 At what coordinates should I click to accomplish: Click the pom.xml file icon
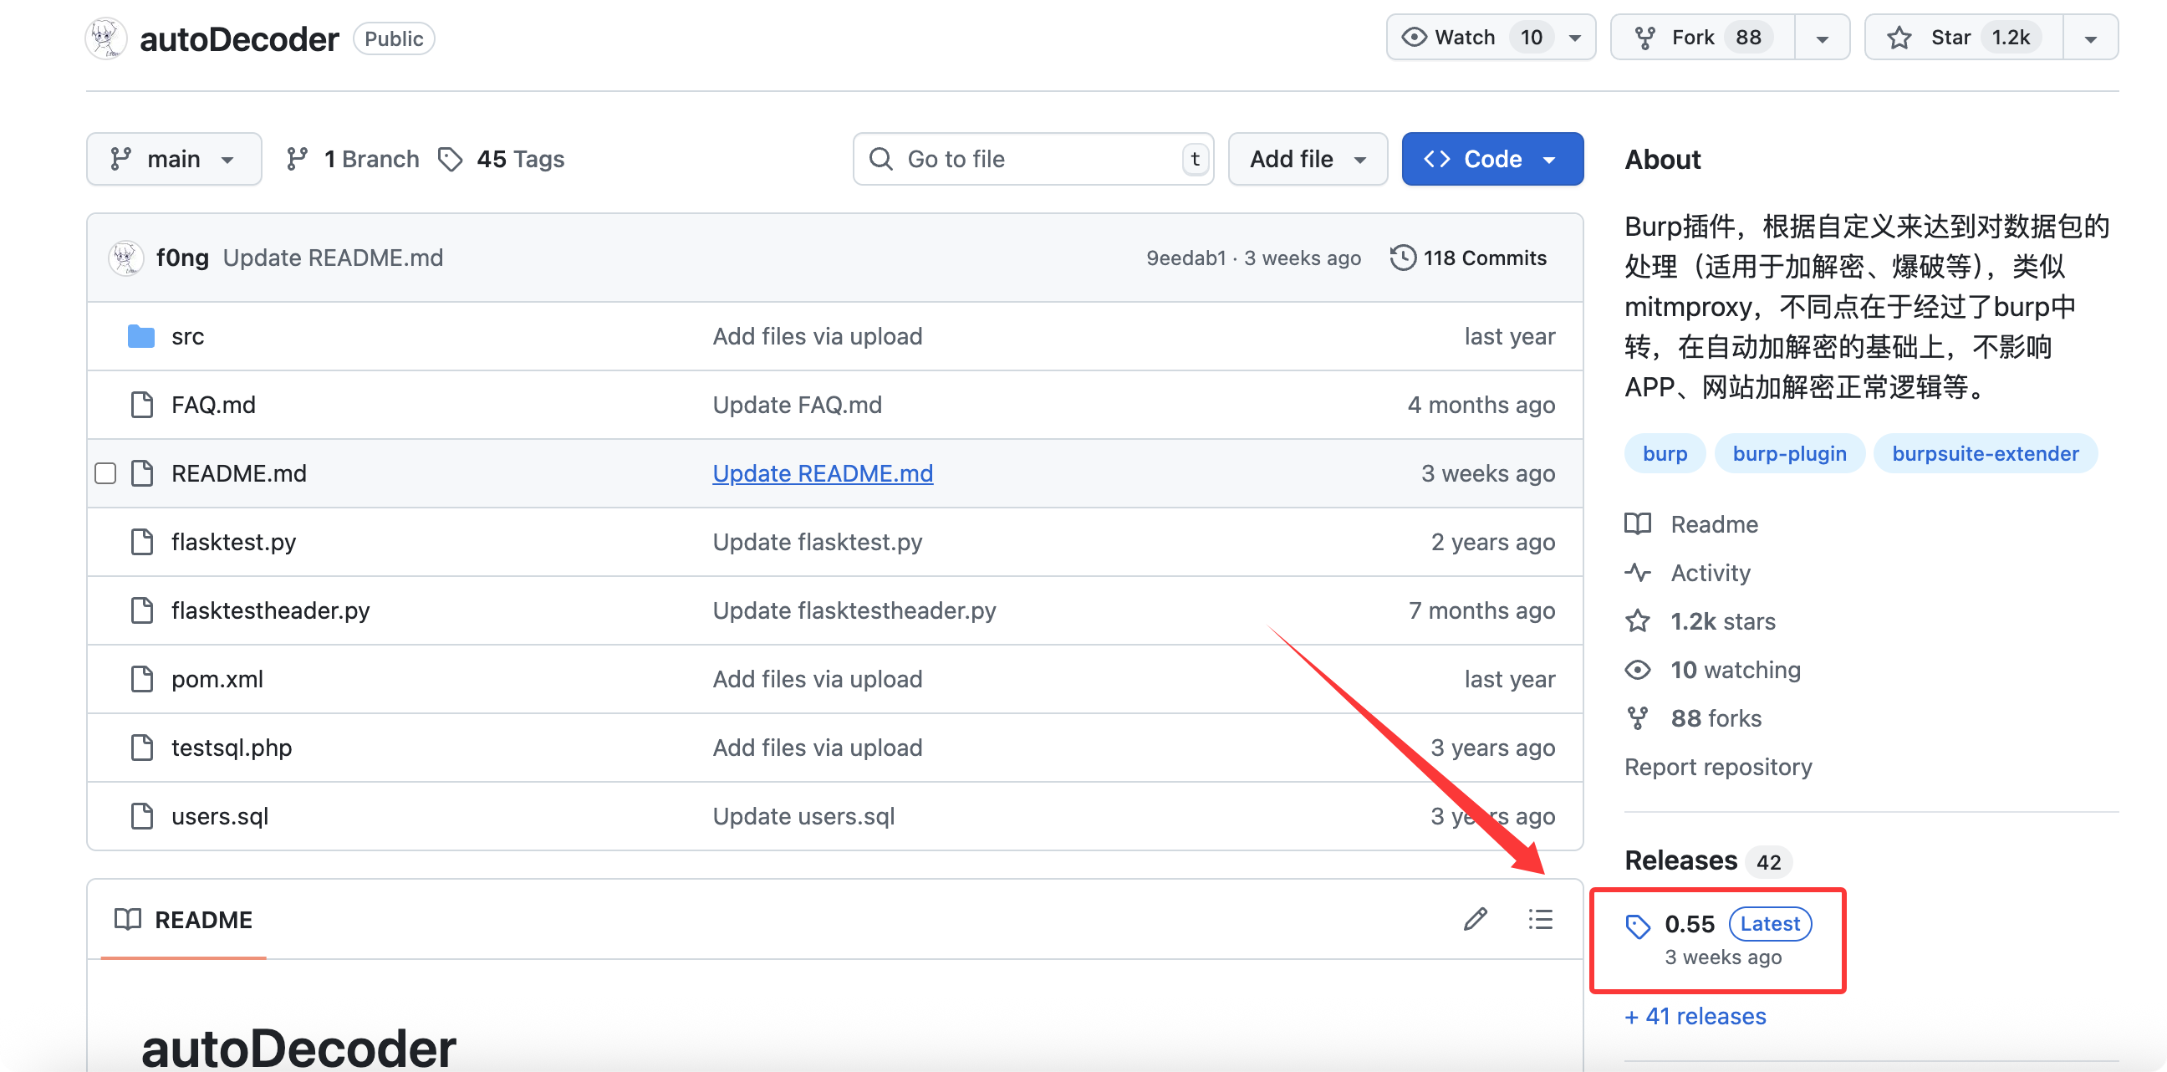(x=141, y=678)
